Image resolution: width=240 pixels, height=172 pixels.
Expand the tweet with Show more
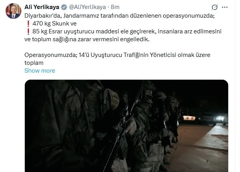click(x=40, y=71)
